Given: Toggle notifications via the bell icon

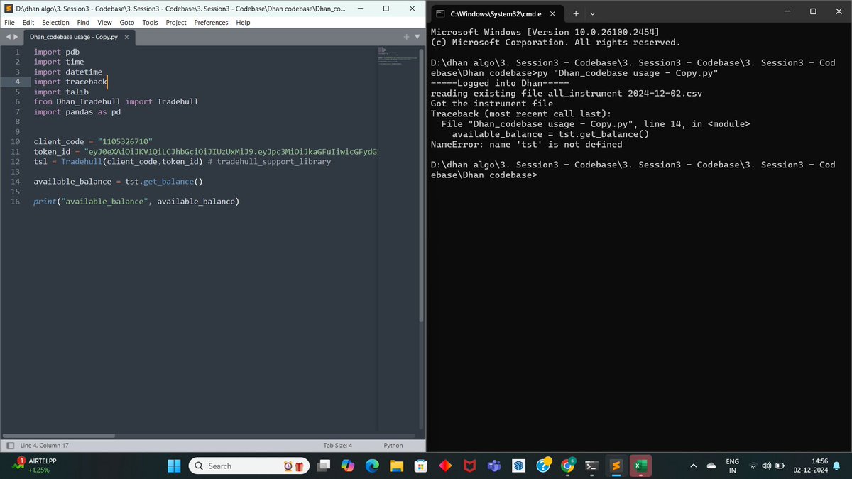Looking at the screenshot, I should click(x=836, y=466).
